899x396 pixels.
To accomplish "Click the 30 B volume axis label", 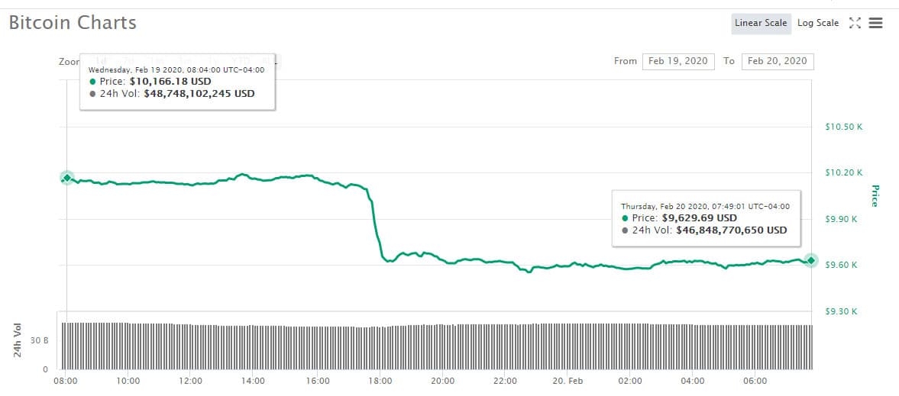I will point(40,340).
